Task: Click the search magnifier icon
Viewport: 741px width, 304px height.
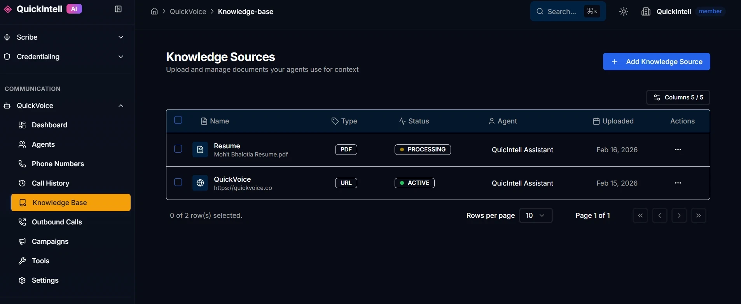Action: (x=540, y=11)
